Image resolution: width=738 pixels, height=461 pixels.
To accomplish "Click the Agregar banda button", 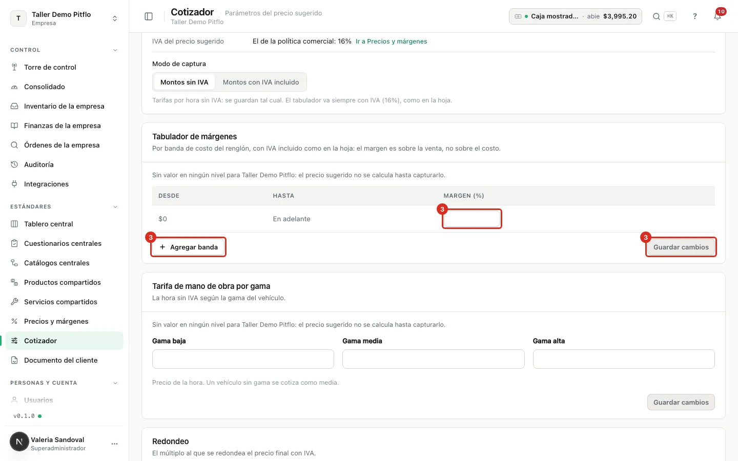I will 189,247.
